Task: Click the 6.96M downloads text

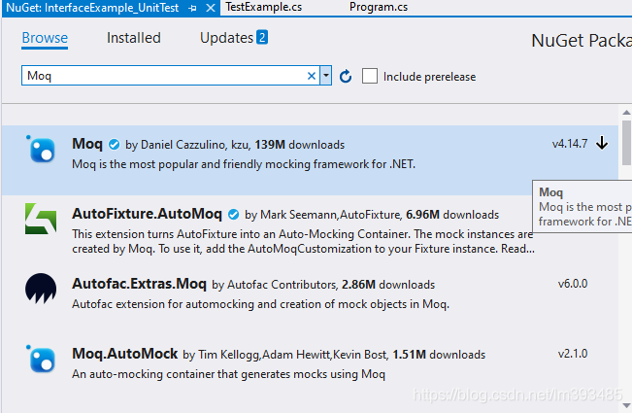Action: tap(452, 215)
